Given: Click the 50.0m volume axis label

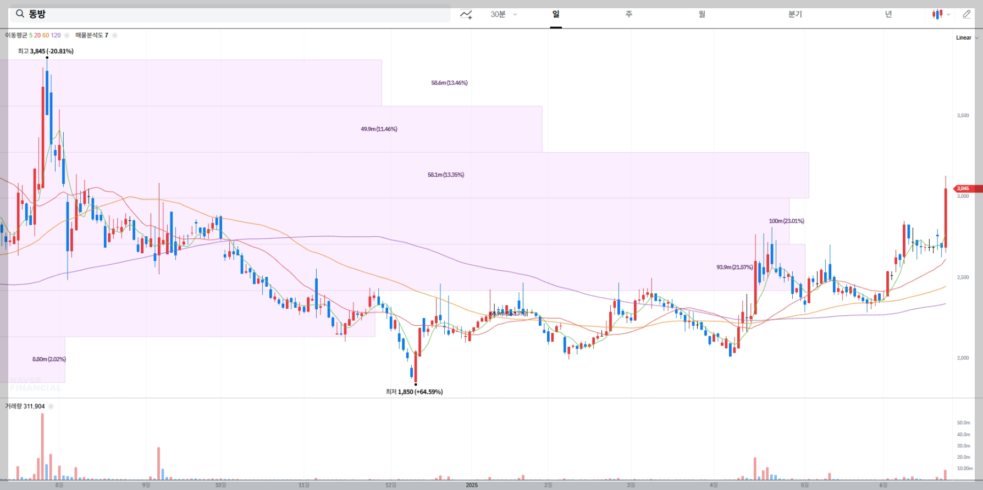Looking at the screenshot, I should [x=963, y=422].
